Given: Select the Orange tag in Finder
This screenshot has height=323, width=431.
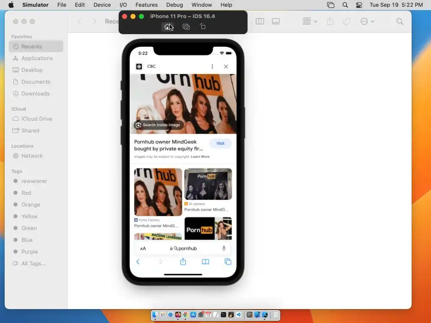Looking at the screenshot, I should pyautogui.click(x=36, y=205).
